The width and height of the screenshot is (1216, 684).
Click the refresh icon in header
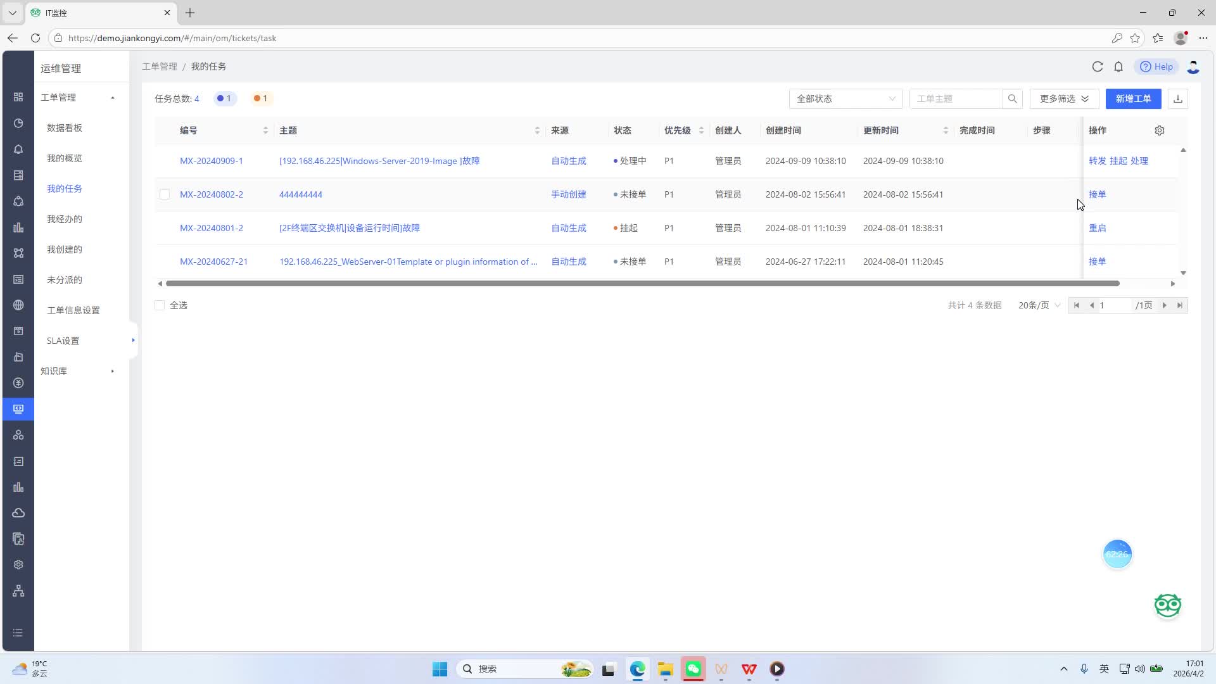click(1098, 66)
